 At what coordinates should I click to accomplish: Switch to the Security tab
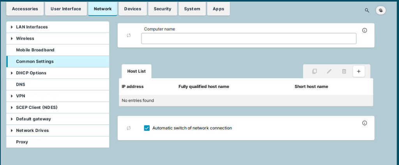162,9
